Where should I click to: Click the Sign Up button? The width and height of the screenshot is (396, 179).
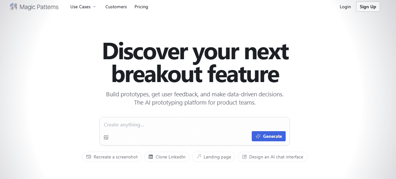[368, 7]
